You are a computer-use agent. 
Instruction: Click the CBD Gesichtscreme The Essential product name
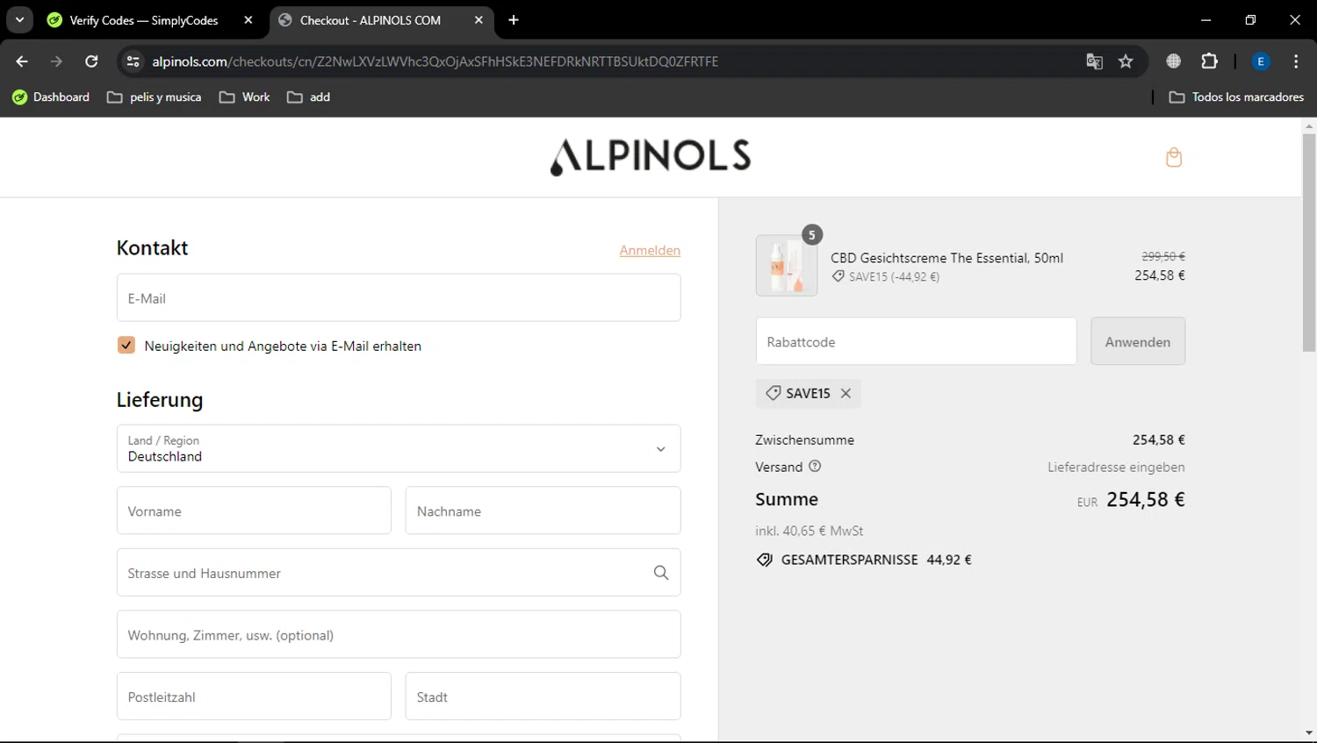(946, 258)
